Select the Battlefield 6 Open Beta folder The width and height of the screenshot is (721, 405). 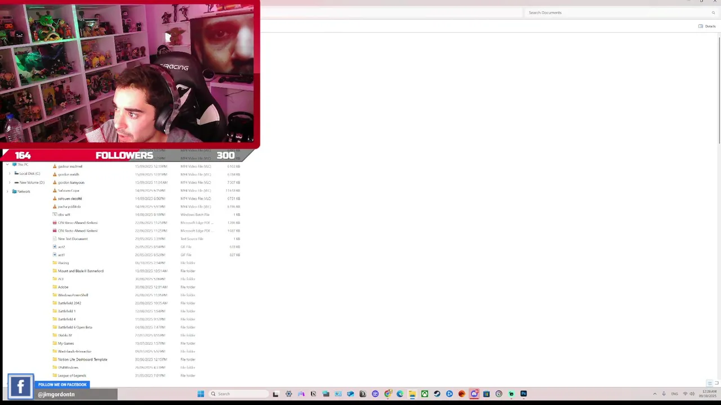coord(75,327)
